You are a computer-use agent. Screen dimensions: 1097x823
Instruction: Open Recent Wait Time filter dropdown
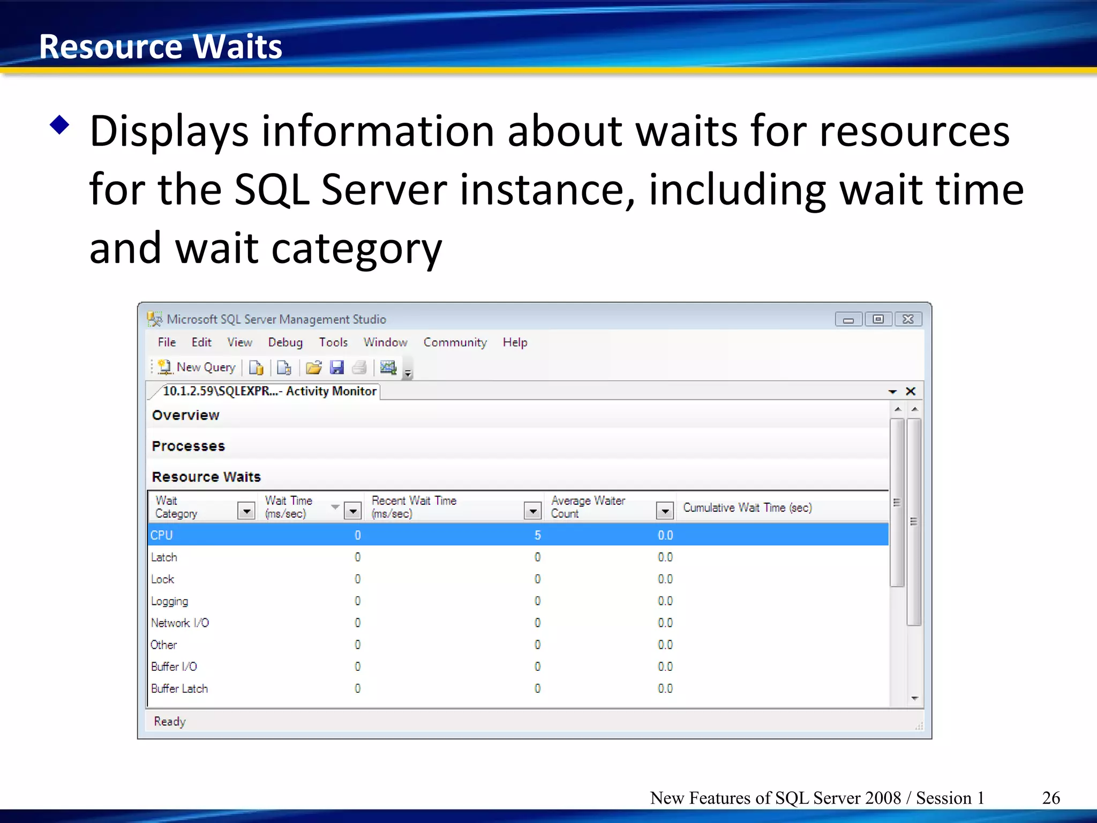pos(532,511)
